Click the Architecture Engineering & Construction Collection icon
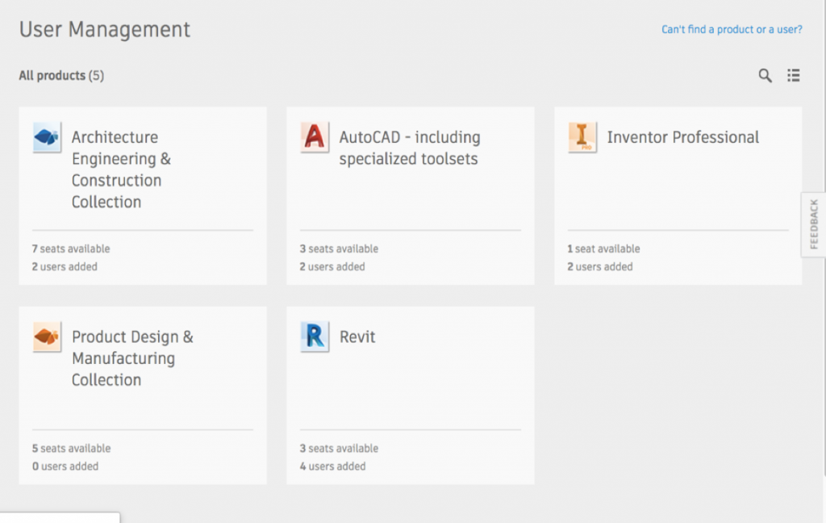 (47, 137)
